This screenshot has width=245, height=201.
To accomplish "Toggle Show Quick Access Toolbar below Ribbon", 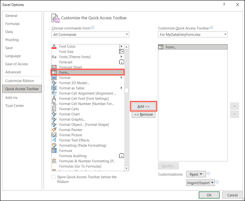I will [53, 177].
